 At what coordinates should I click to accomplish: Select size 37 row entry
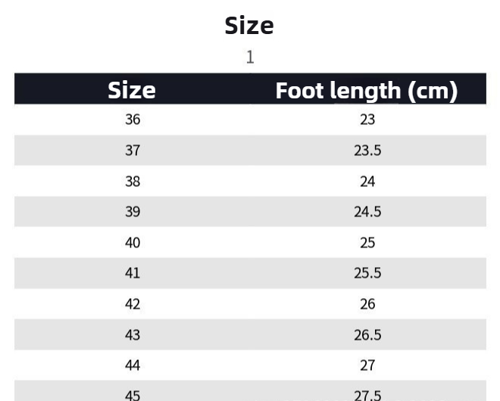(133, 151)
